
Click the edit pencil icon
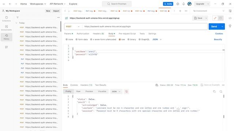point(215,18)
